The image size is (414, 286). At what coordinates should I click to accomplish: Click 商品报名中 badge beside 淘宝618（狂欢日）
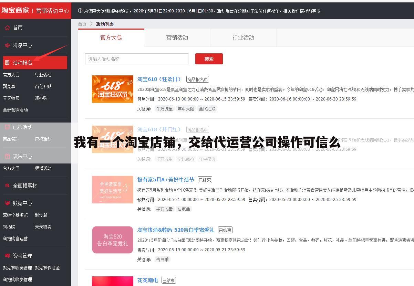tap(198, 80)
